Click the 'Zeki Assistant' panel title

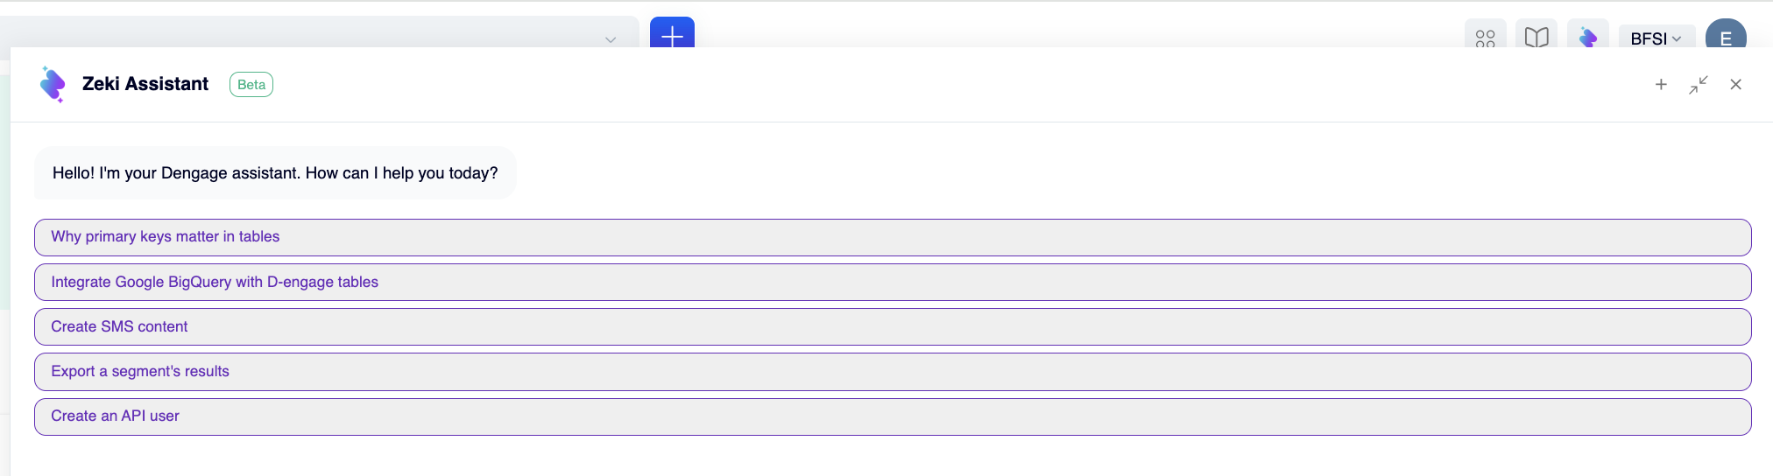click(x=145, y=84)
